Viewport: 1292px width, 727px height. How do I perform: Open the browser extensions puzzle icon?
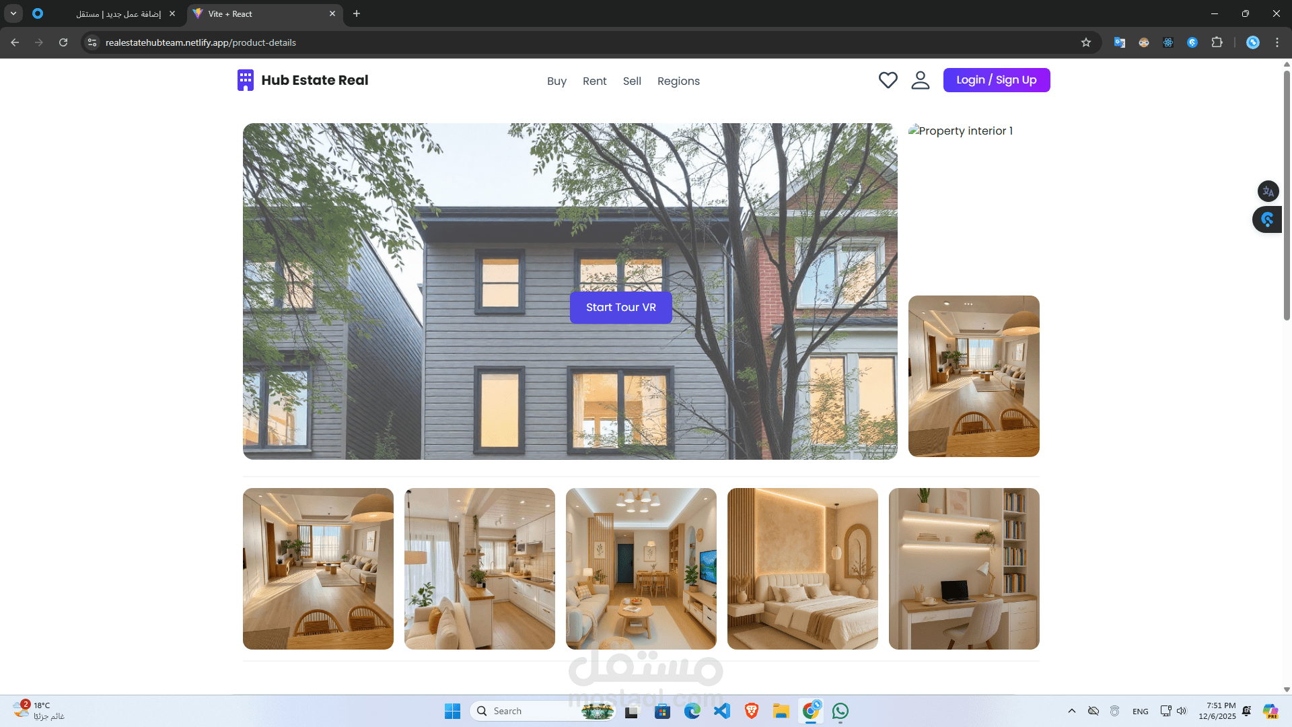1217,42
